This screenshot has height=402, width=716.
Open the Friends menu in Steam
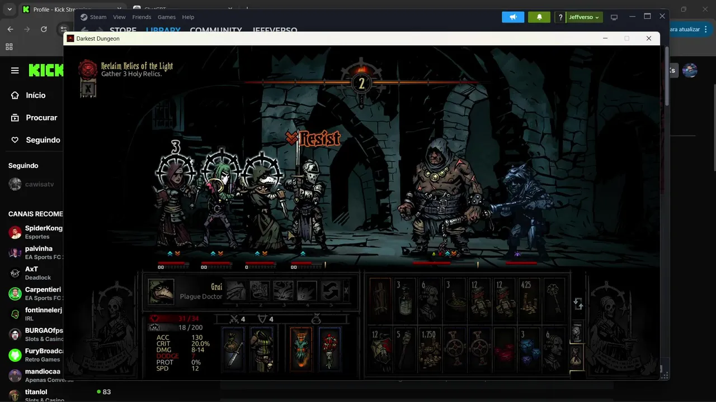tap(142, 17)
